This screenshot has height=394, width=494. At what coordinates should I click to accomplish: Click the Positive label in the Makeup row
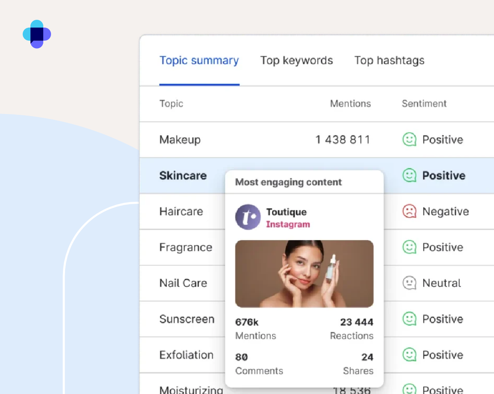pos(443,140)
